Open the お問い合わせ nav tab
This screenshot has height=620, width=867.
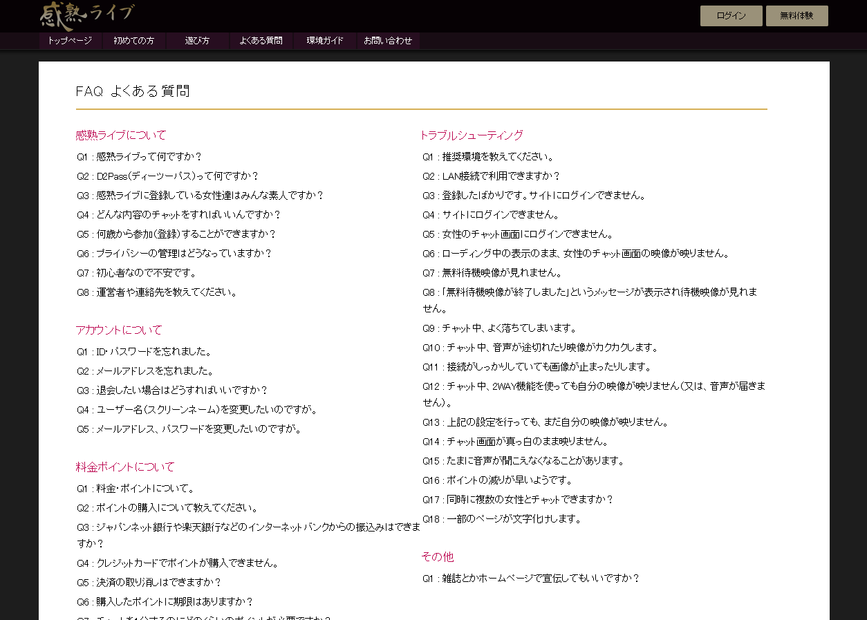coord(389,41)
